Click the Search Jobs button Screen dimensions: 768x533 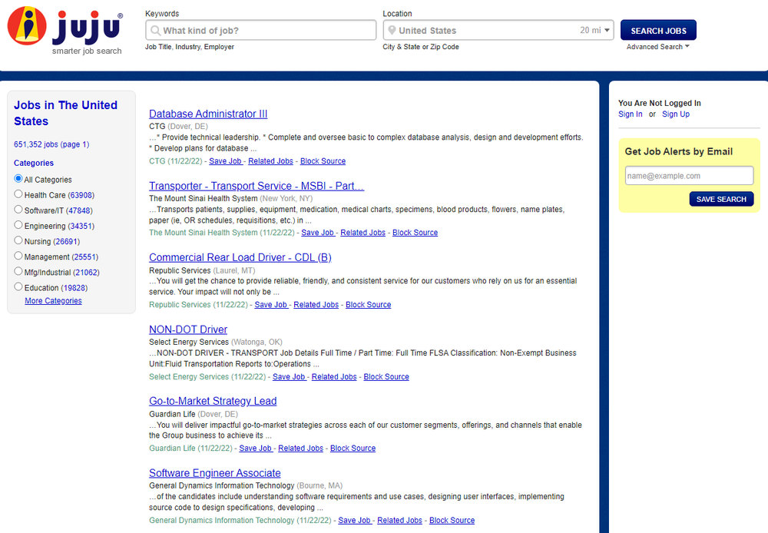point(658,31)
